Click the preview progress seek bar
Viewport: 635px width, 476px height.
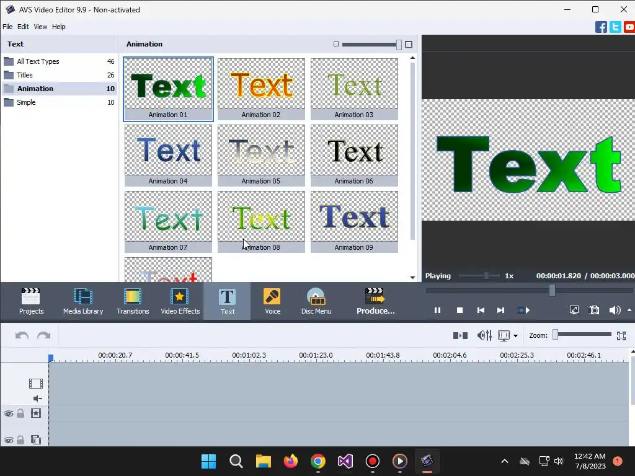(x=529, y=290)
